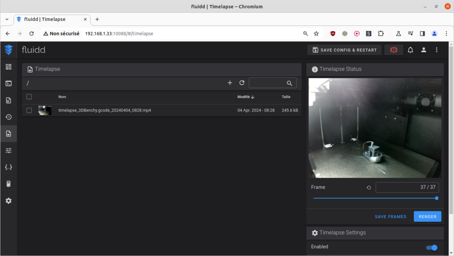Open the add (+) menu in file toolbar
This screenshot has width=454, height=256.
pyautogui.click(x=230, y=83)
